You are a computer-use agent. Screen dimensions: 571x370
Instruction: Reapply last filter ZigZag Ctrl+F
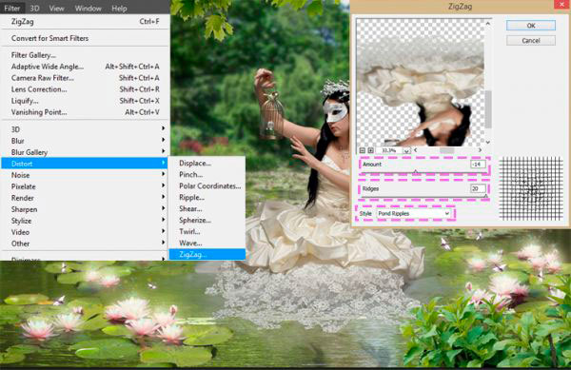click(84, 22)
